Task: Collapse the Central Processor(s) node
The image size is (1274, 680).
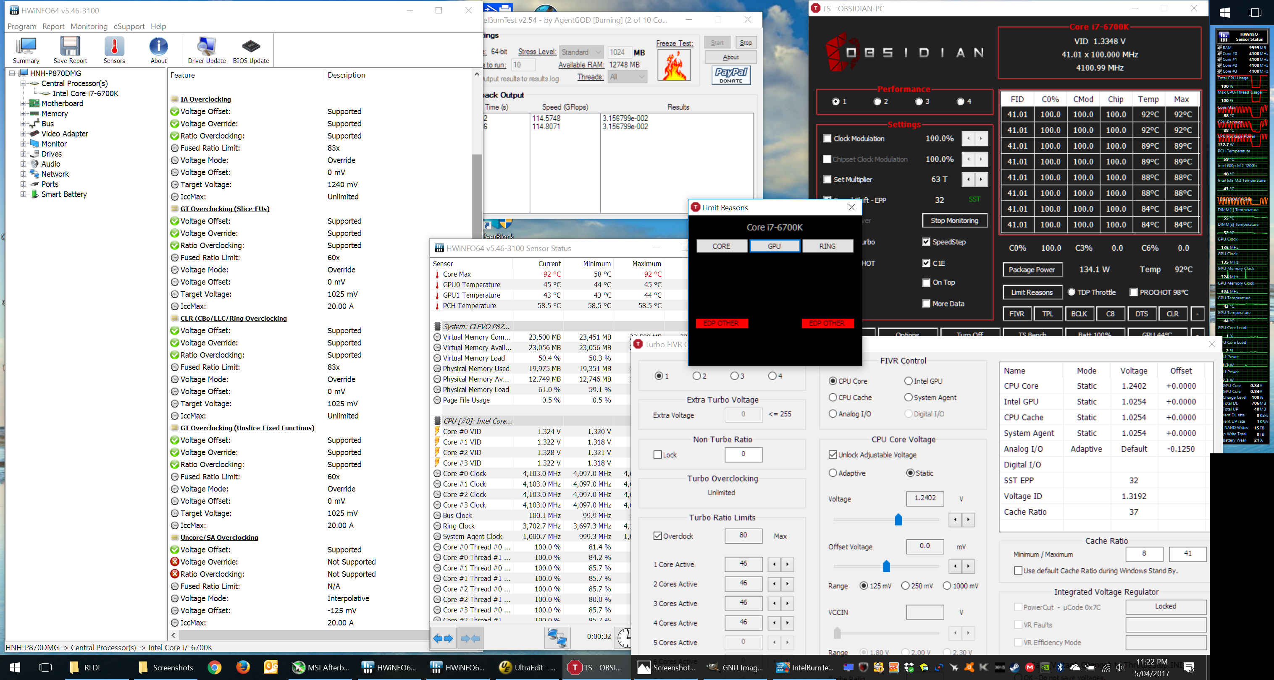Action: coord(23,83)
